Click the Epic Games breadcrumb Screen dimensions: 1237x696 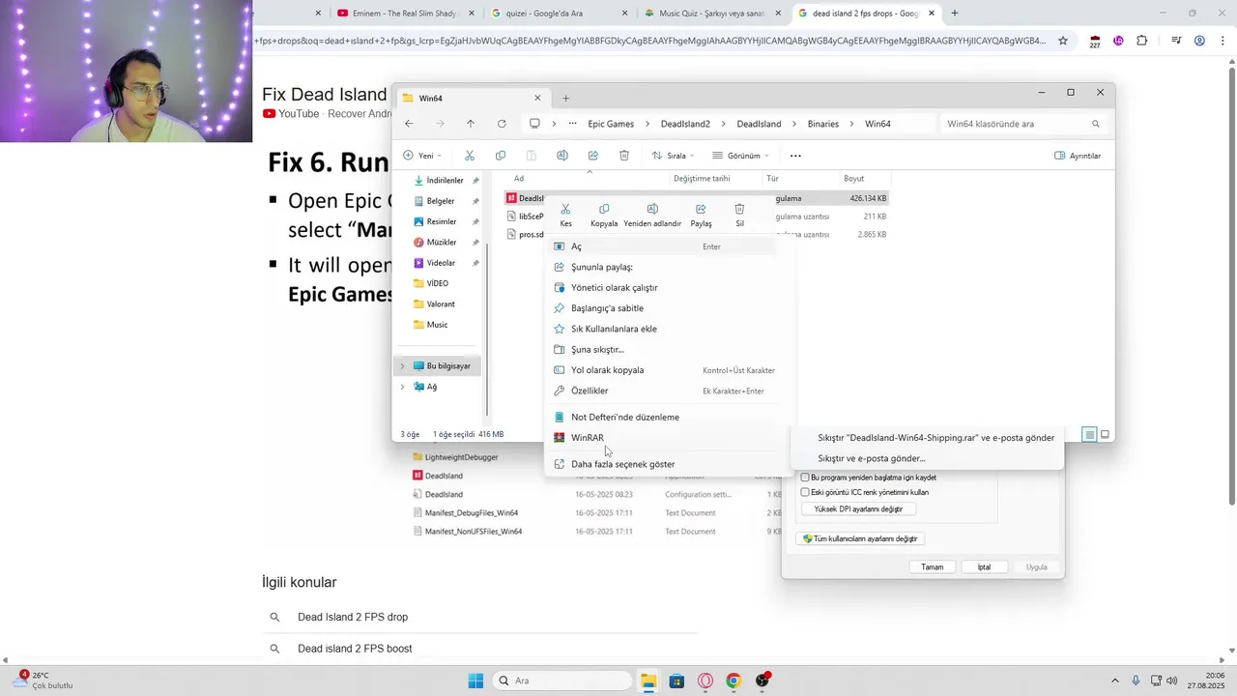pyautogui.click(x=611, y=124)
